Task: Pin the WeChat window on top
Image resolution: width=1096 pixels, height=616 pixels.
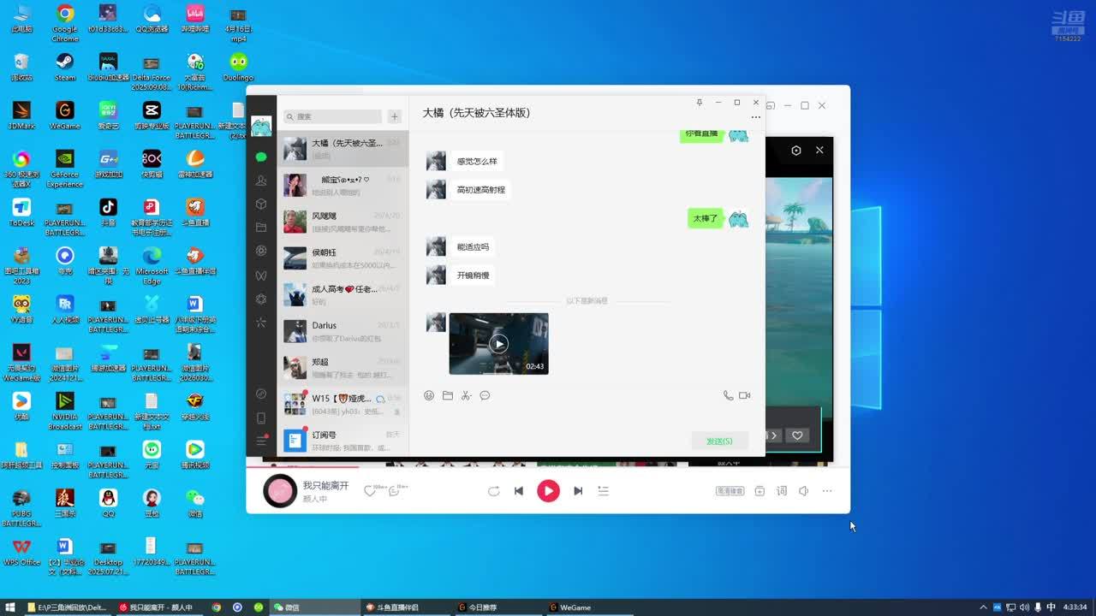Action: [699, 103]
